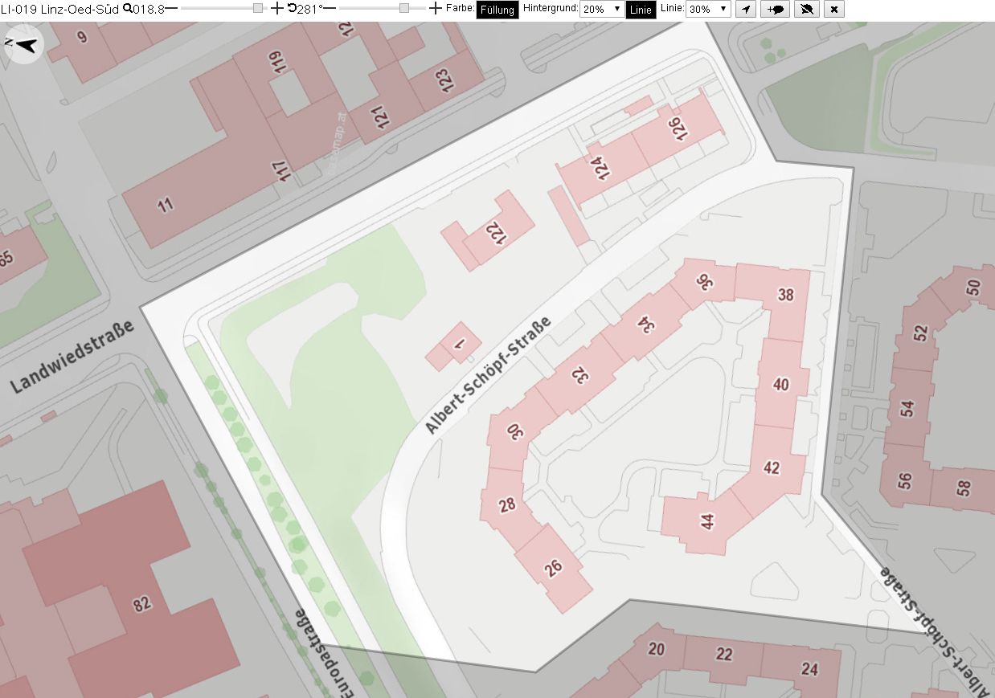Click the black Linie color button
The image size is (995, 698).
641,10
